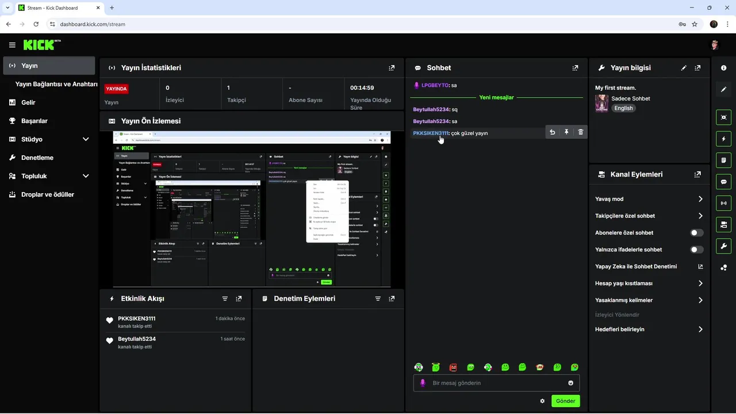Toggle the channel actions widget in right sidebar
This screenshot has width=736, height=414.
pos(724,224)
